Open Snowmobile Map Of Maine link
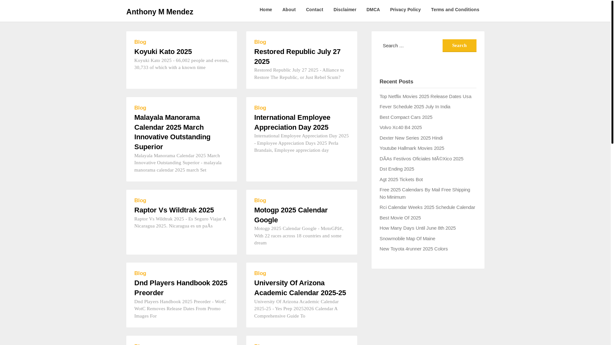Image resolution: width=614 pixels, height=345 pixels. click(x=407, y=239)
